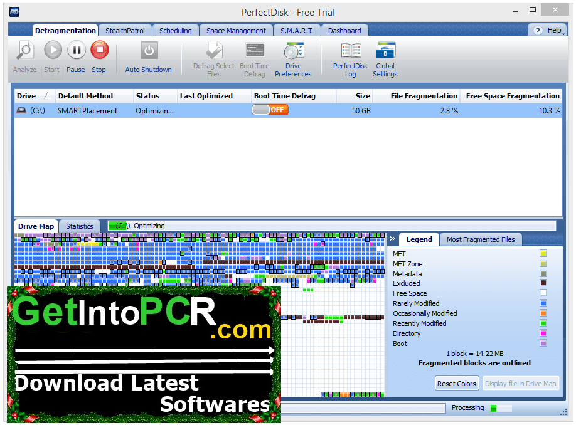This screenshot has width=576, height=425.
Task: Maximize the PerfectDisk window
Action: [x=533, y=10]
